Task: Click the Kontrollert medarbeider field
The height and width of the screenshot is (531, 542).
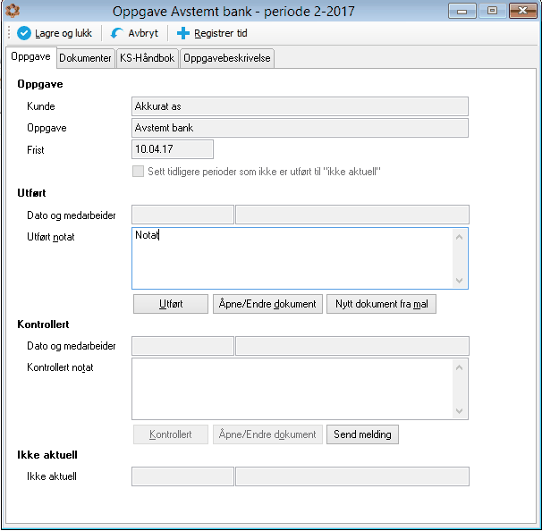Action: tap(351, 346)
